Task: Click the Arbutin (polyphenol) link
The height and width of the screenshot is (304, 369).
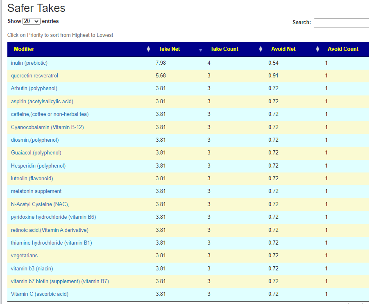Action: pos(34,88)
